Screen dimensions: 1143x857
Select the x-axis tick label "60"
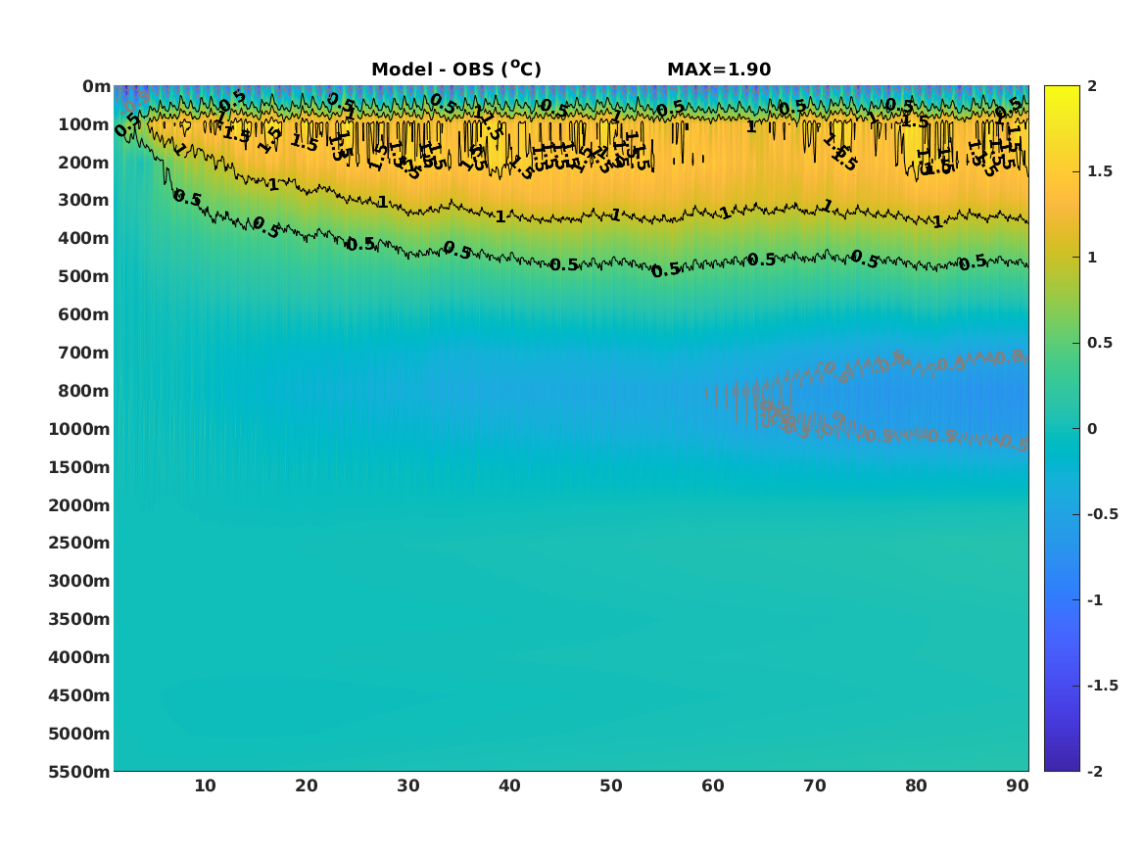[713, 786]
